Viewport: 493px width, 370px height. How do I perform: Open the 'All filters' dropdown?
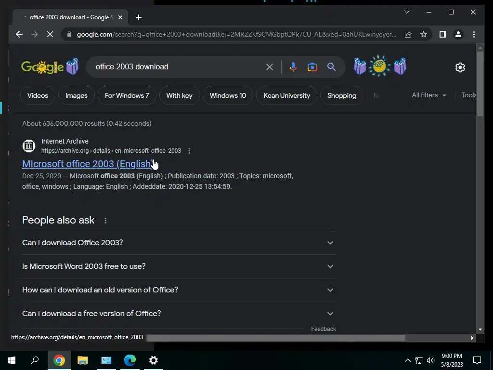pos(429,95)
